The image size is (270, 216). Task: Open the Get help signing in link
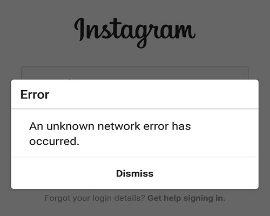pyautogui.click(x=186, y=198)
